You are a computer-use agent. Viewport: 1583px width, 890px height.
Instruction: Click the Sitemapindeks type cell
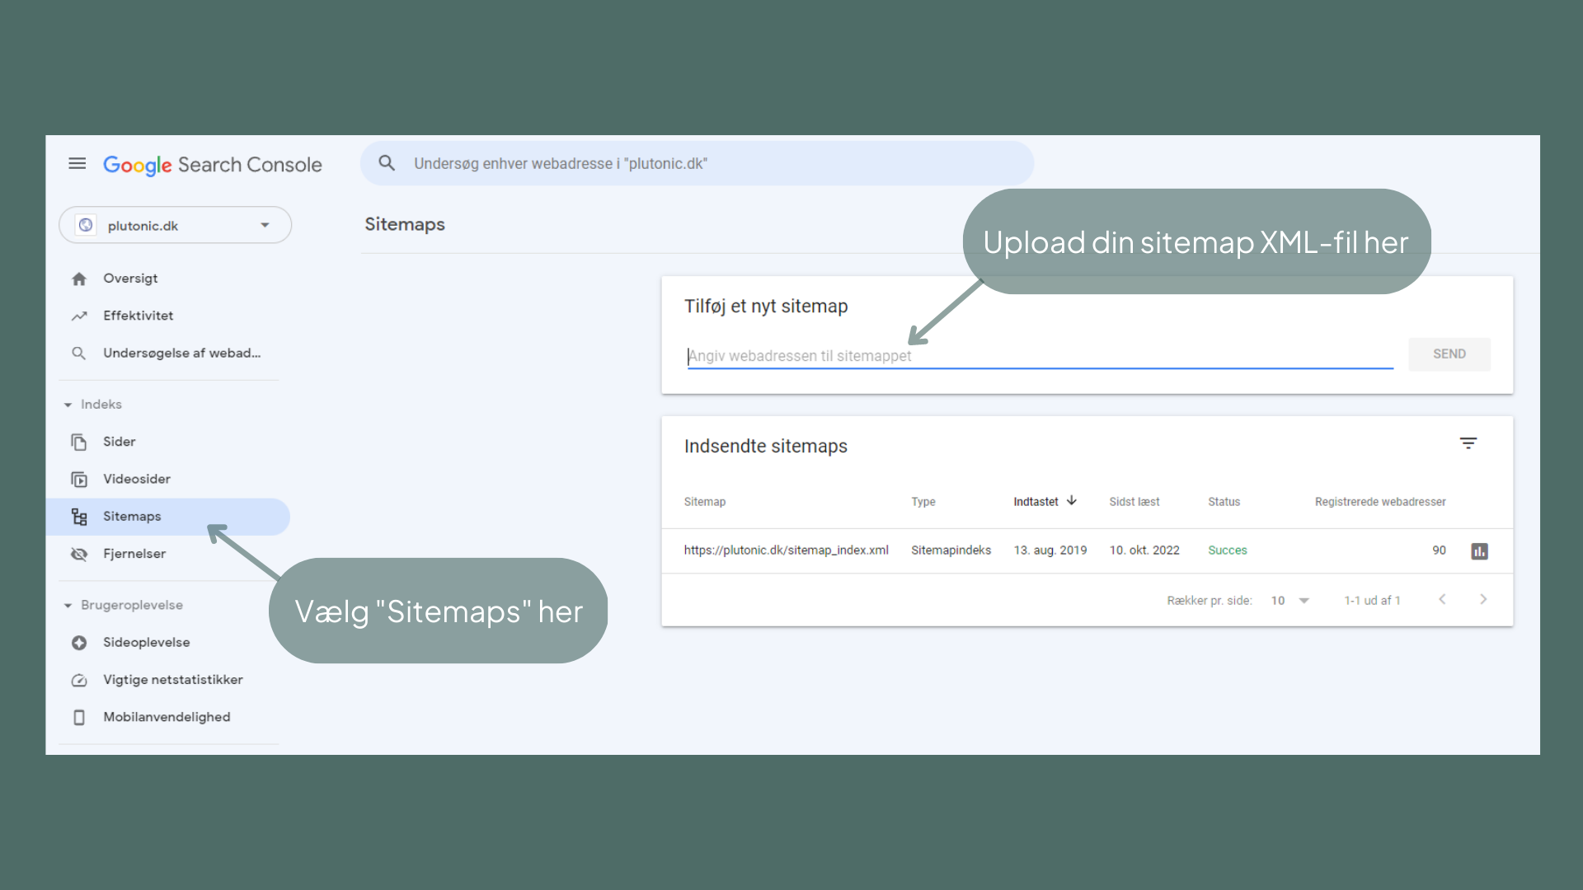pos(951,550)
